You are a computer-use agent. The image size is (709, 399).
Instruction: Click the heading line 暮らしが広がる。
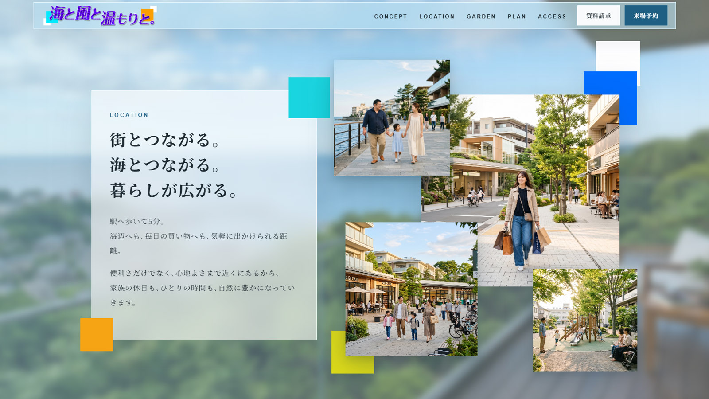coord(175,190)
